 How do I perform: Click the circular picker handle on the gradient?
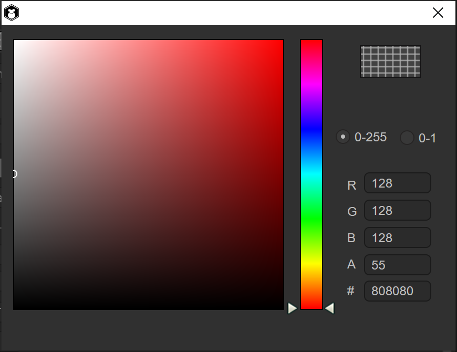(13, 173)
